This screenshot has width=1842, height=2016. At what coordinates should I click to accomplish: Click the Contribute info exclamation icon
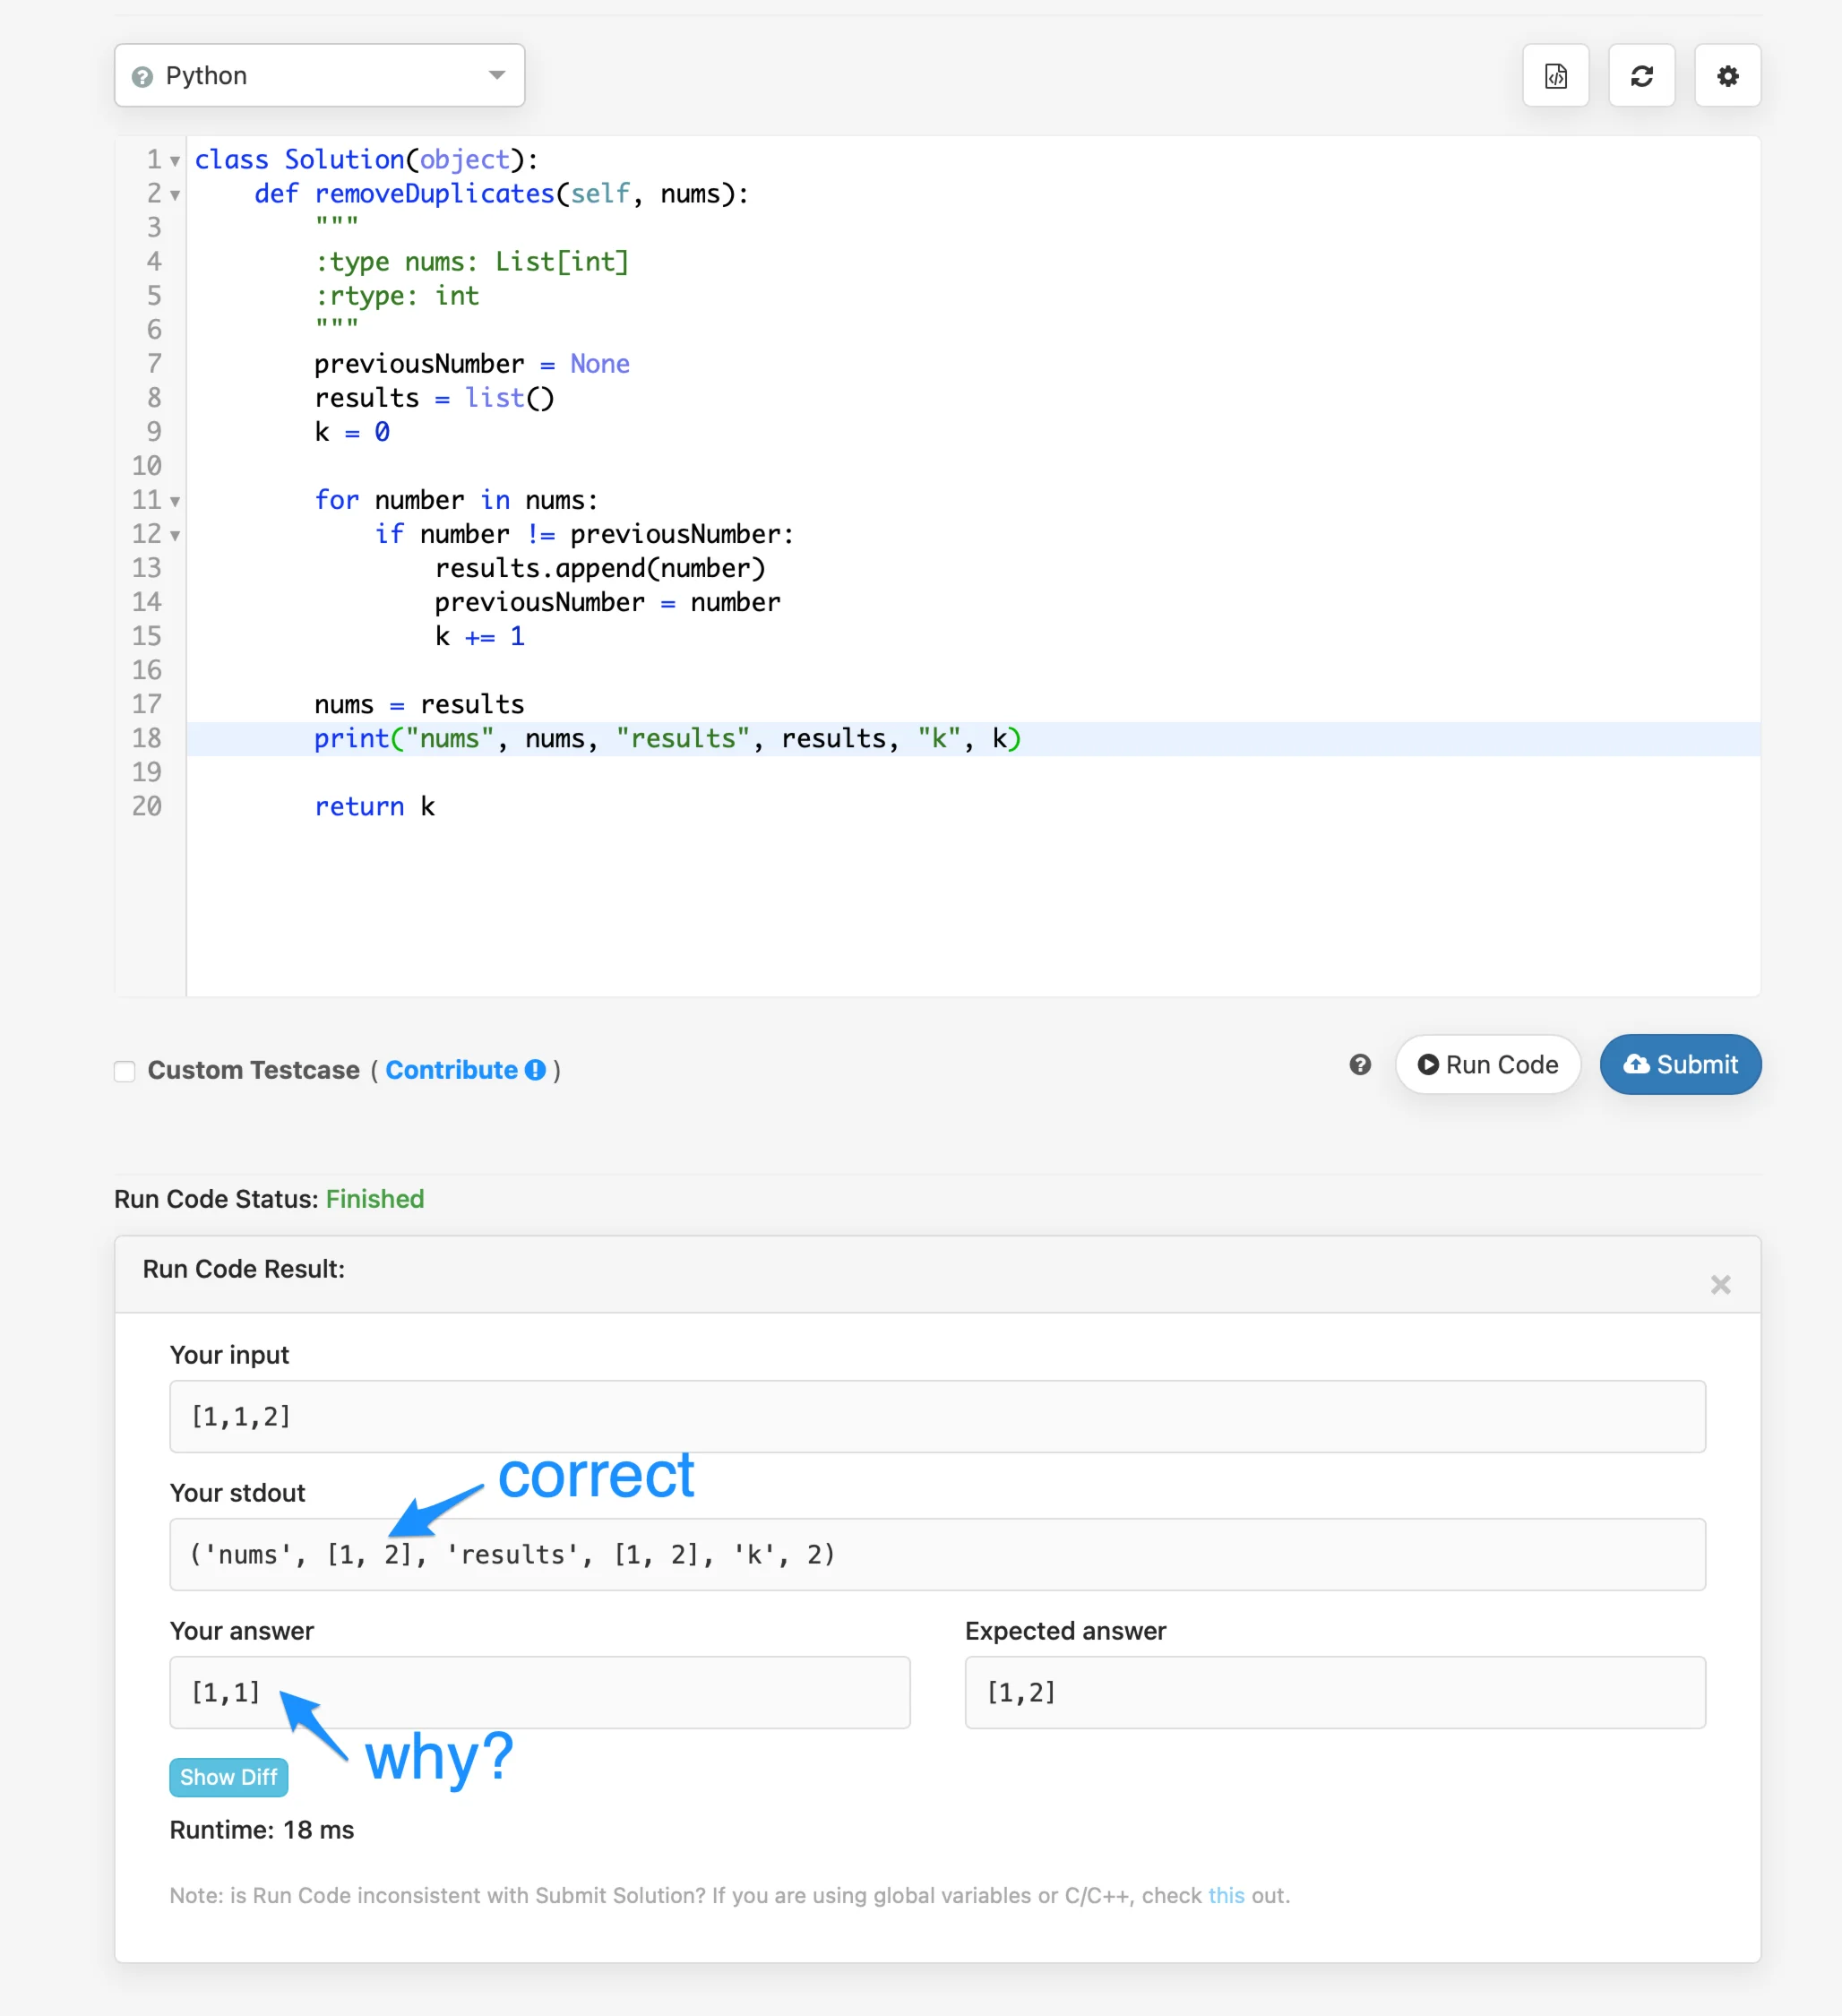536,1070
